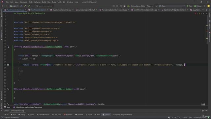Click the Run button
This screenshot has height=119, width=211.
point(190,6)
